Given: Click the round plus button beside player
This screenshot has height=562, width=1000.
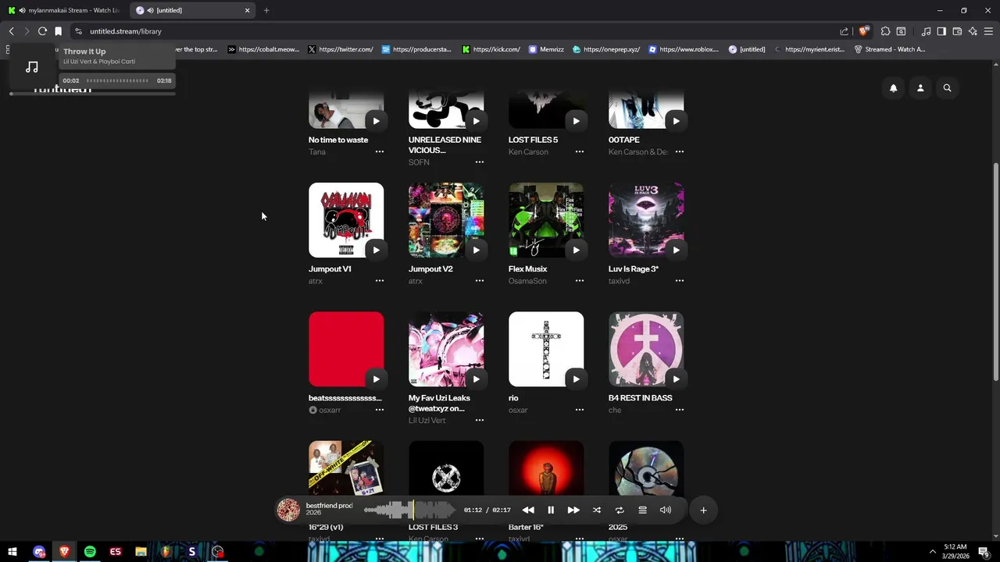Looking at the screenshot, I should 703,510.
